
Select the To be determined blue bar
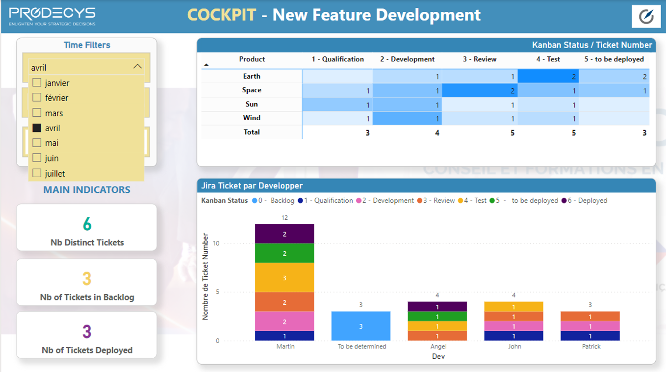click(x=361, y=326)
